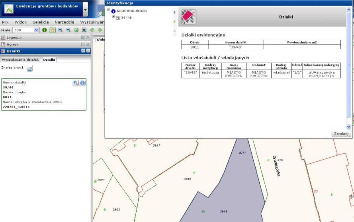Activate the zoom in magnifier tool
The width and height of the screenshot is (354, 222).
click(61, 30)
